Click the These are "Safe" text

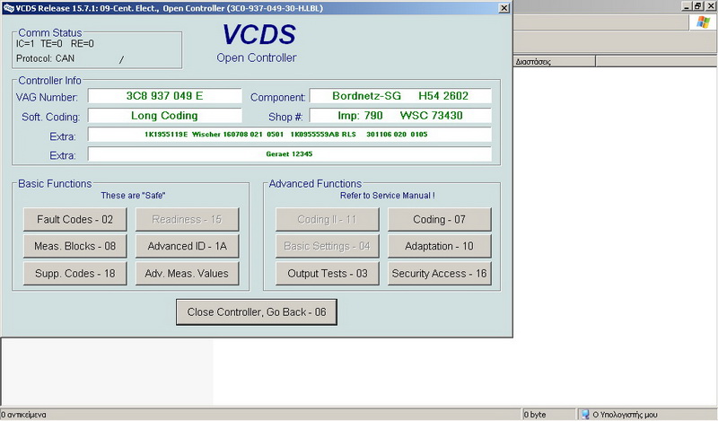[x=133, y=196]
